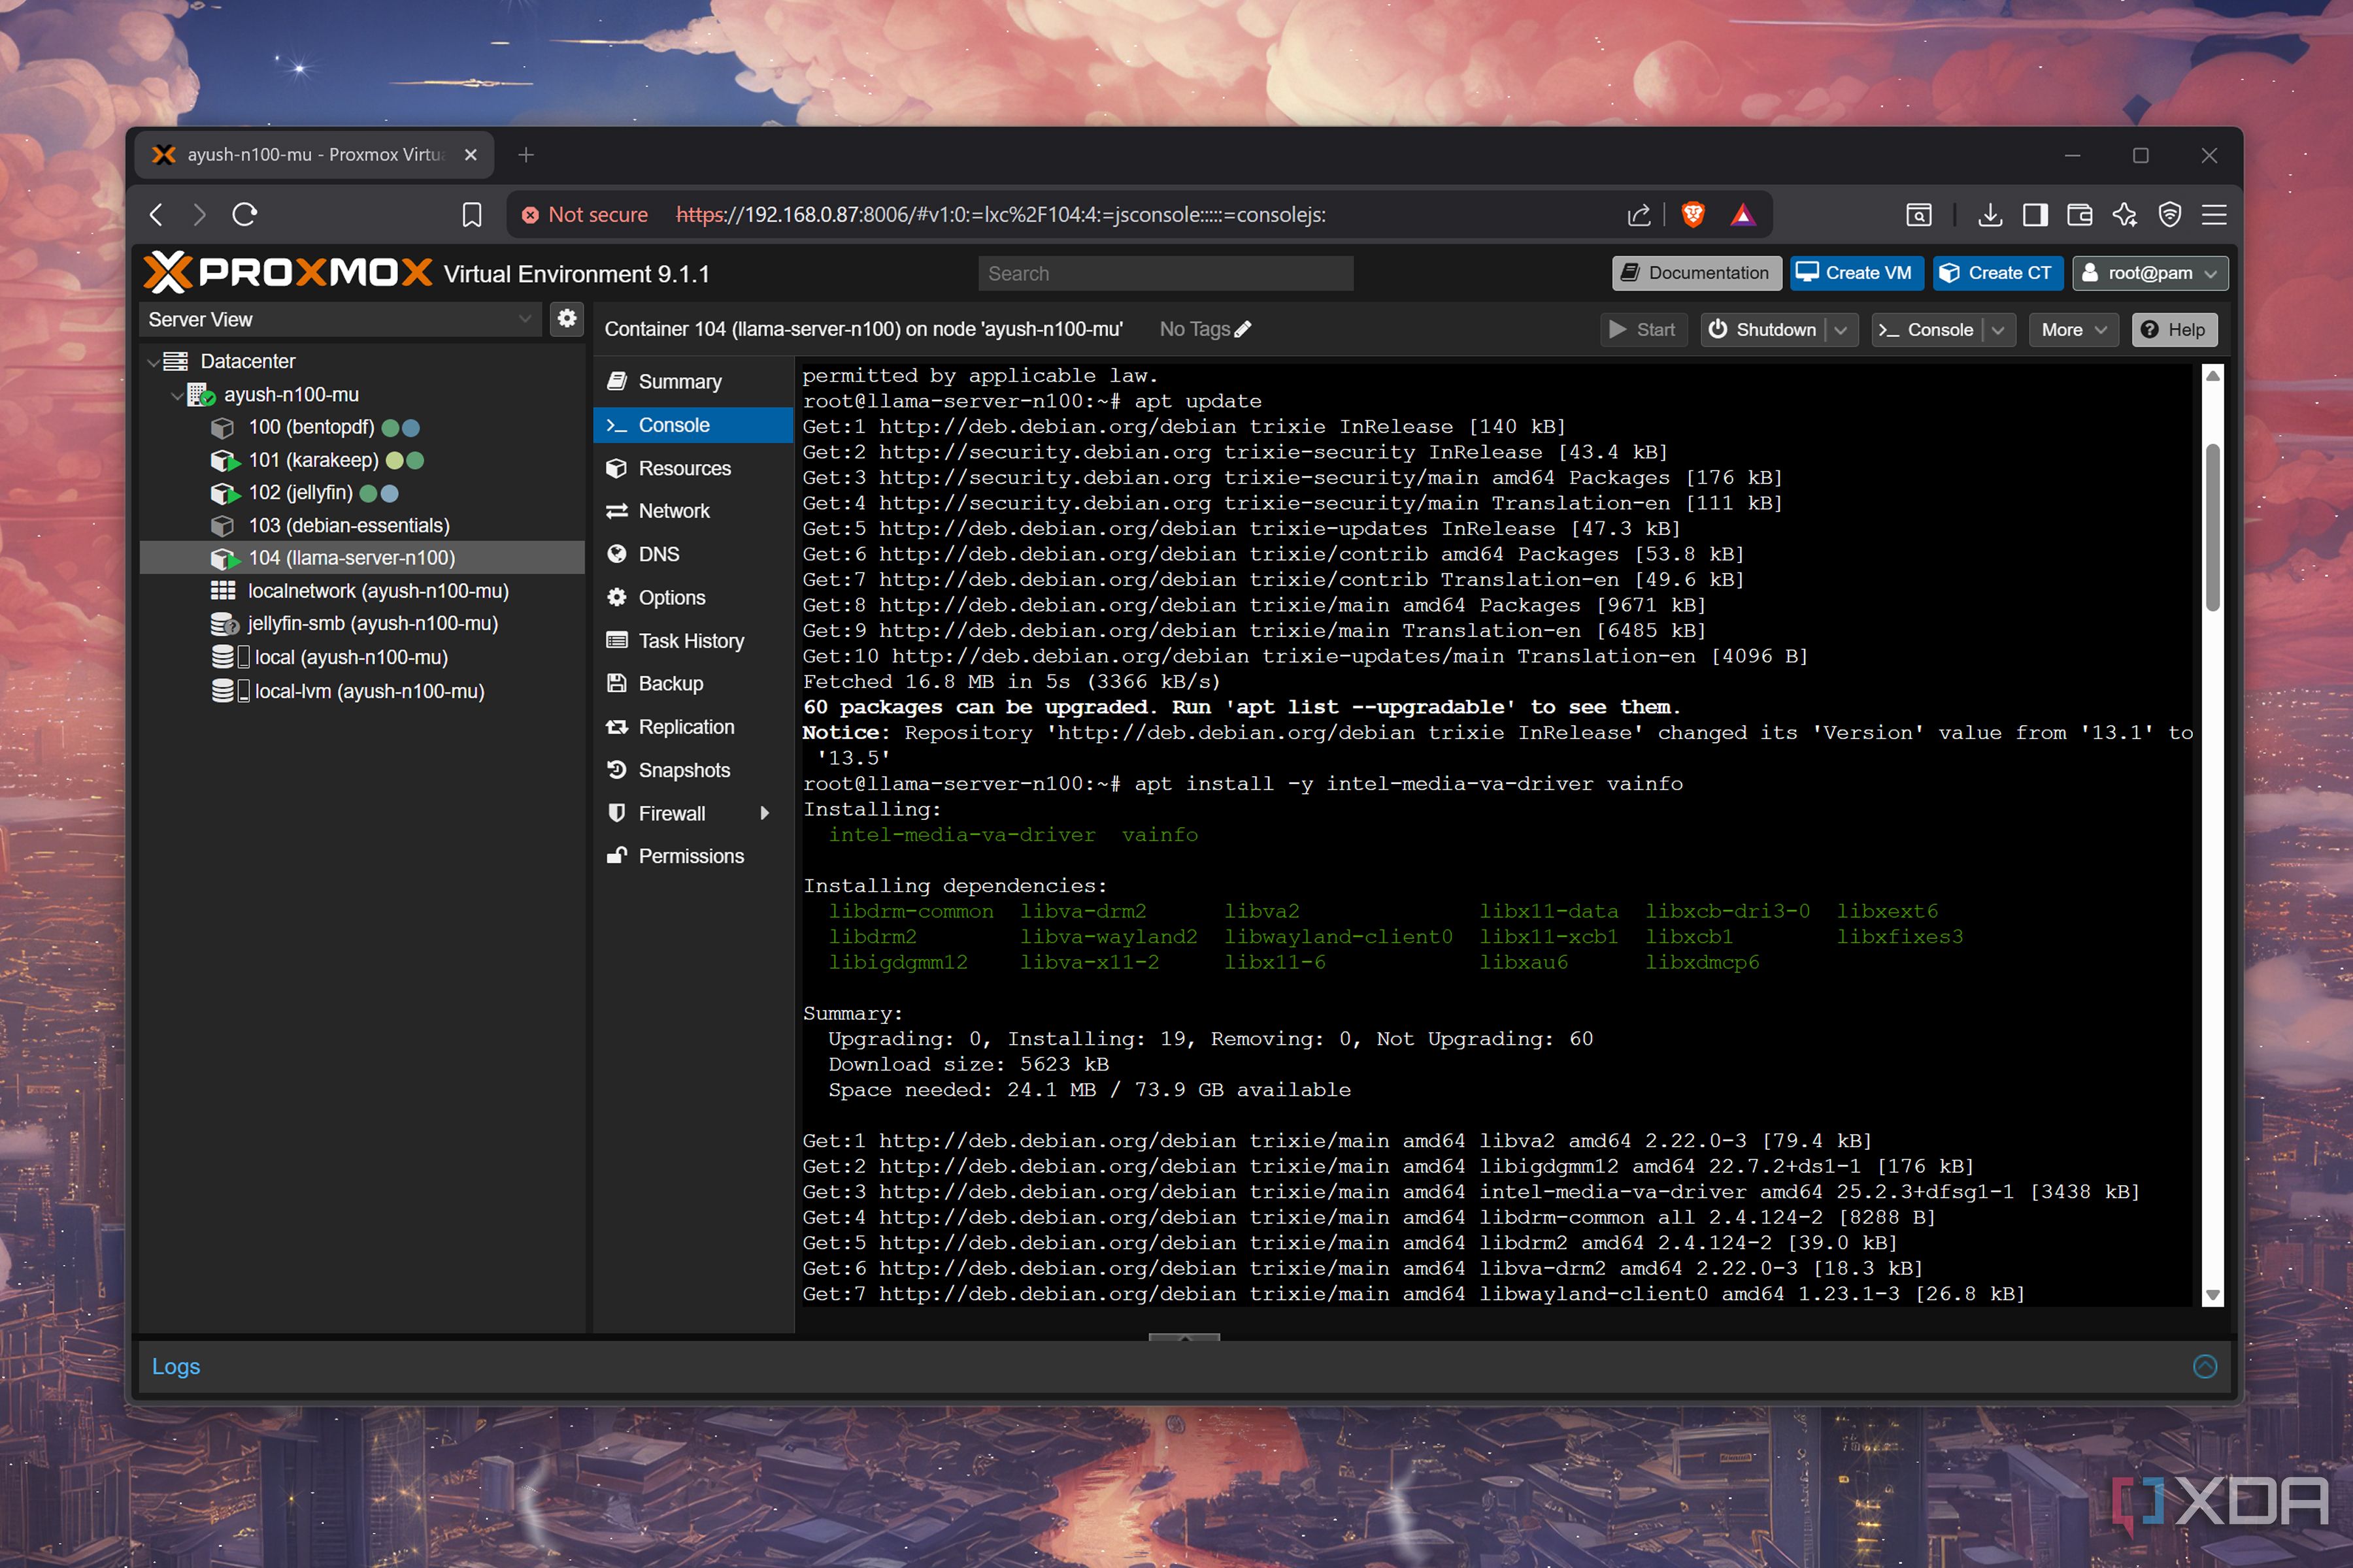Expand the Firewall submenu arrow
The width and height of the screenshot is (2353, 1568).
coord(765,813)
